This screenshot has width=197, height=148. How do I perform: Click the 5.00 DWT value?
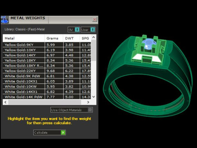click(69, 97)
